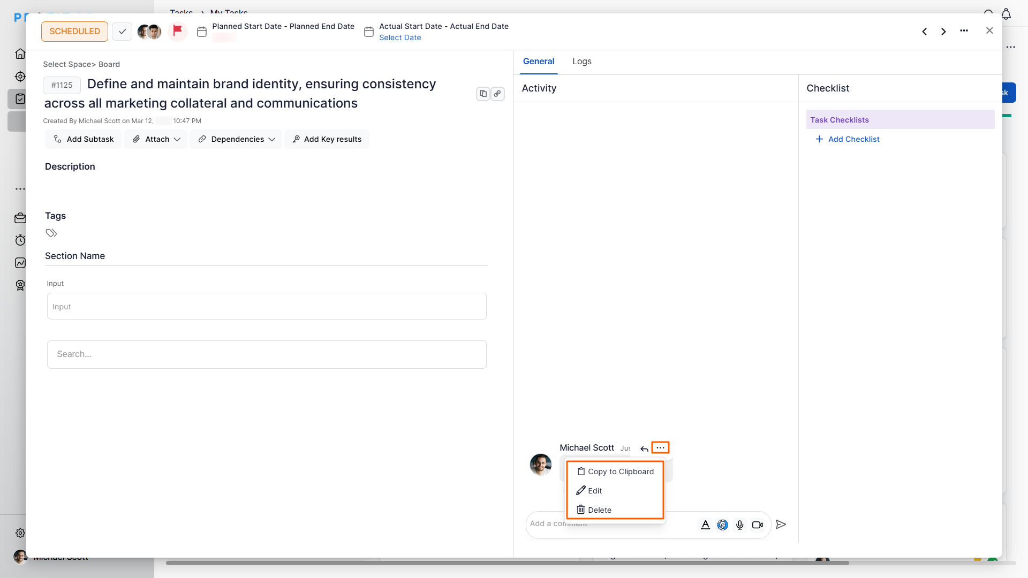The image size is (1028, 578).
Task: Click the video record icon in comment box
Action: pos(757,525)
